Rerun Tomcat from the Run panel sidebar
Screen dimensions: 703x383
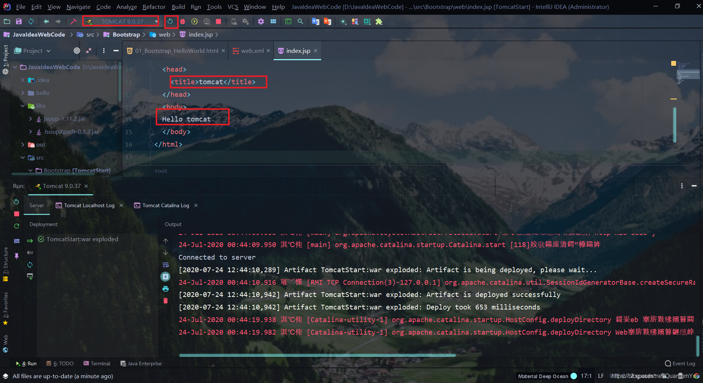[x=16, y=202]
